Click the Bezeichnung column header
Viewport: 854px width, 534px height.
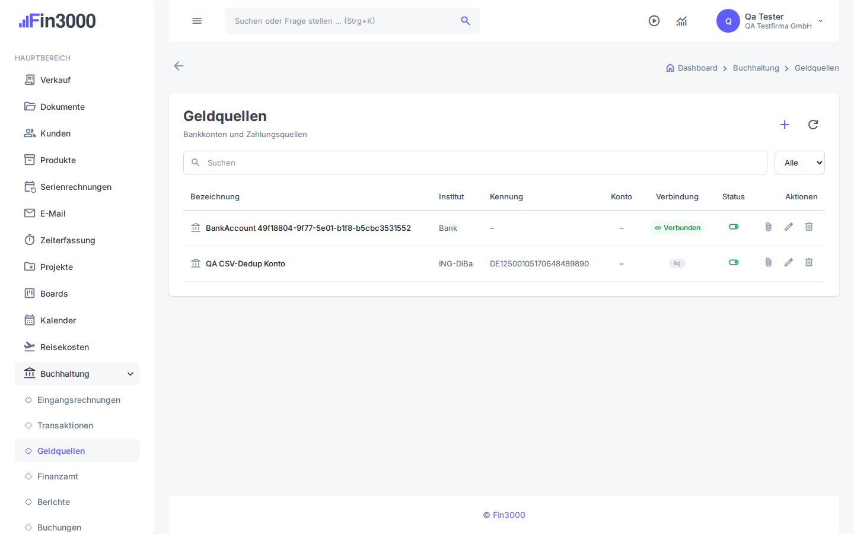(x=215, y=196)
